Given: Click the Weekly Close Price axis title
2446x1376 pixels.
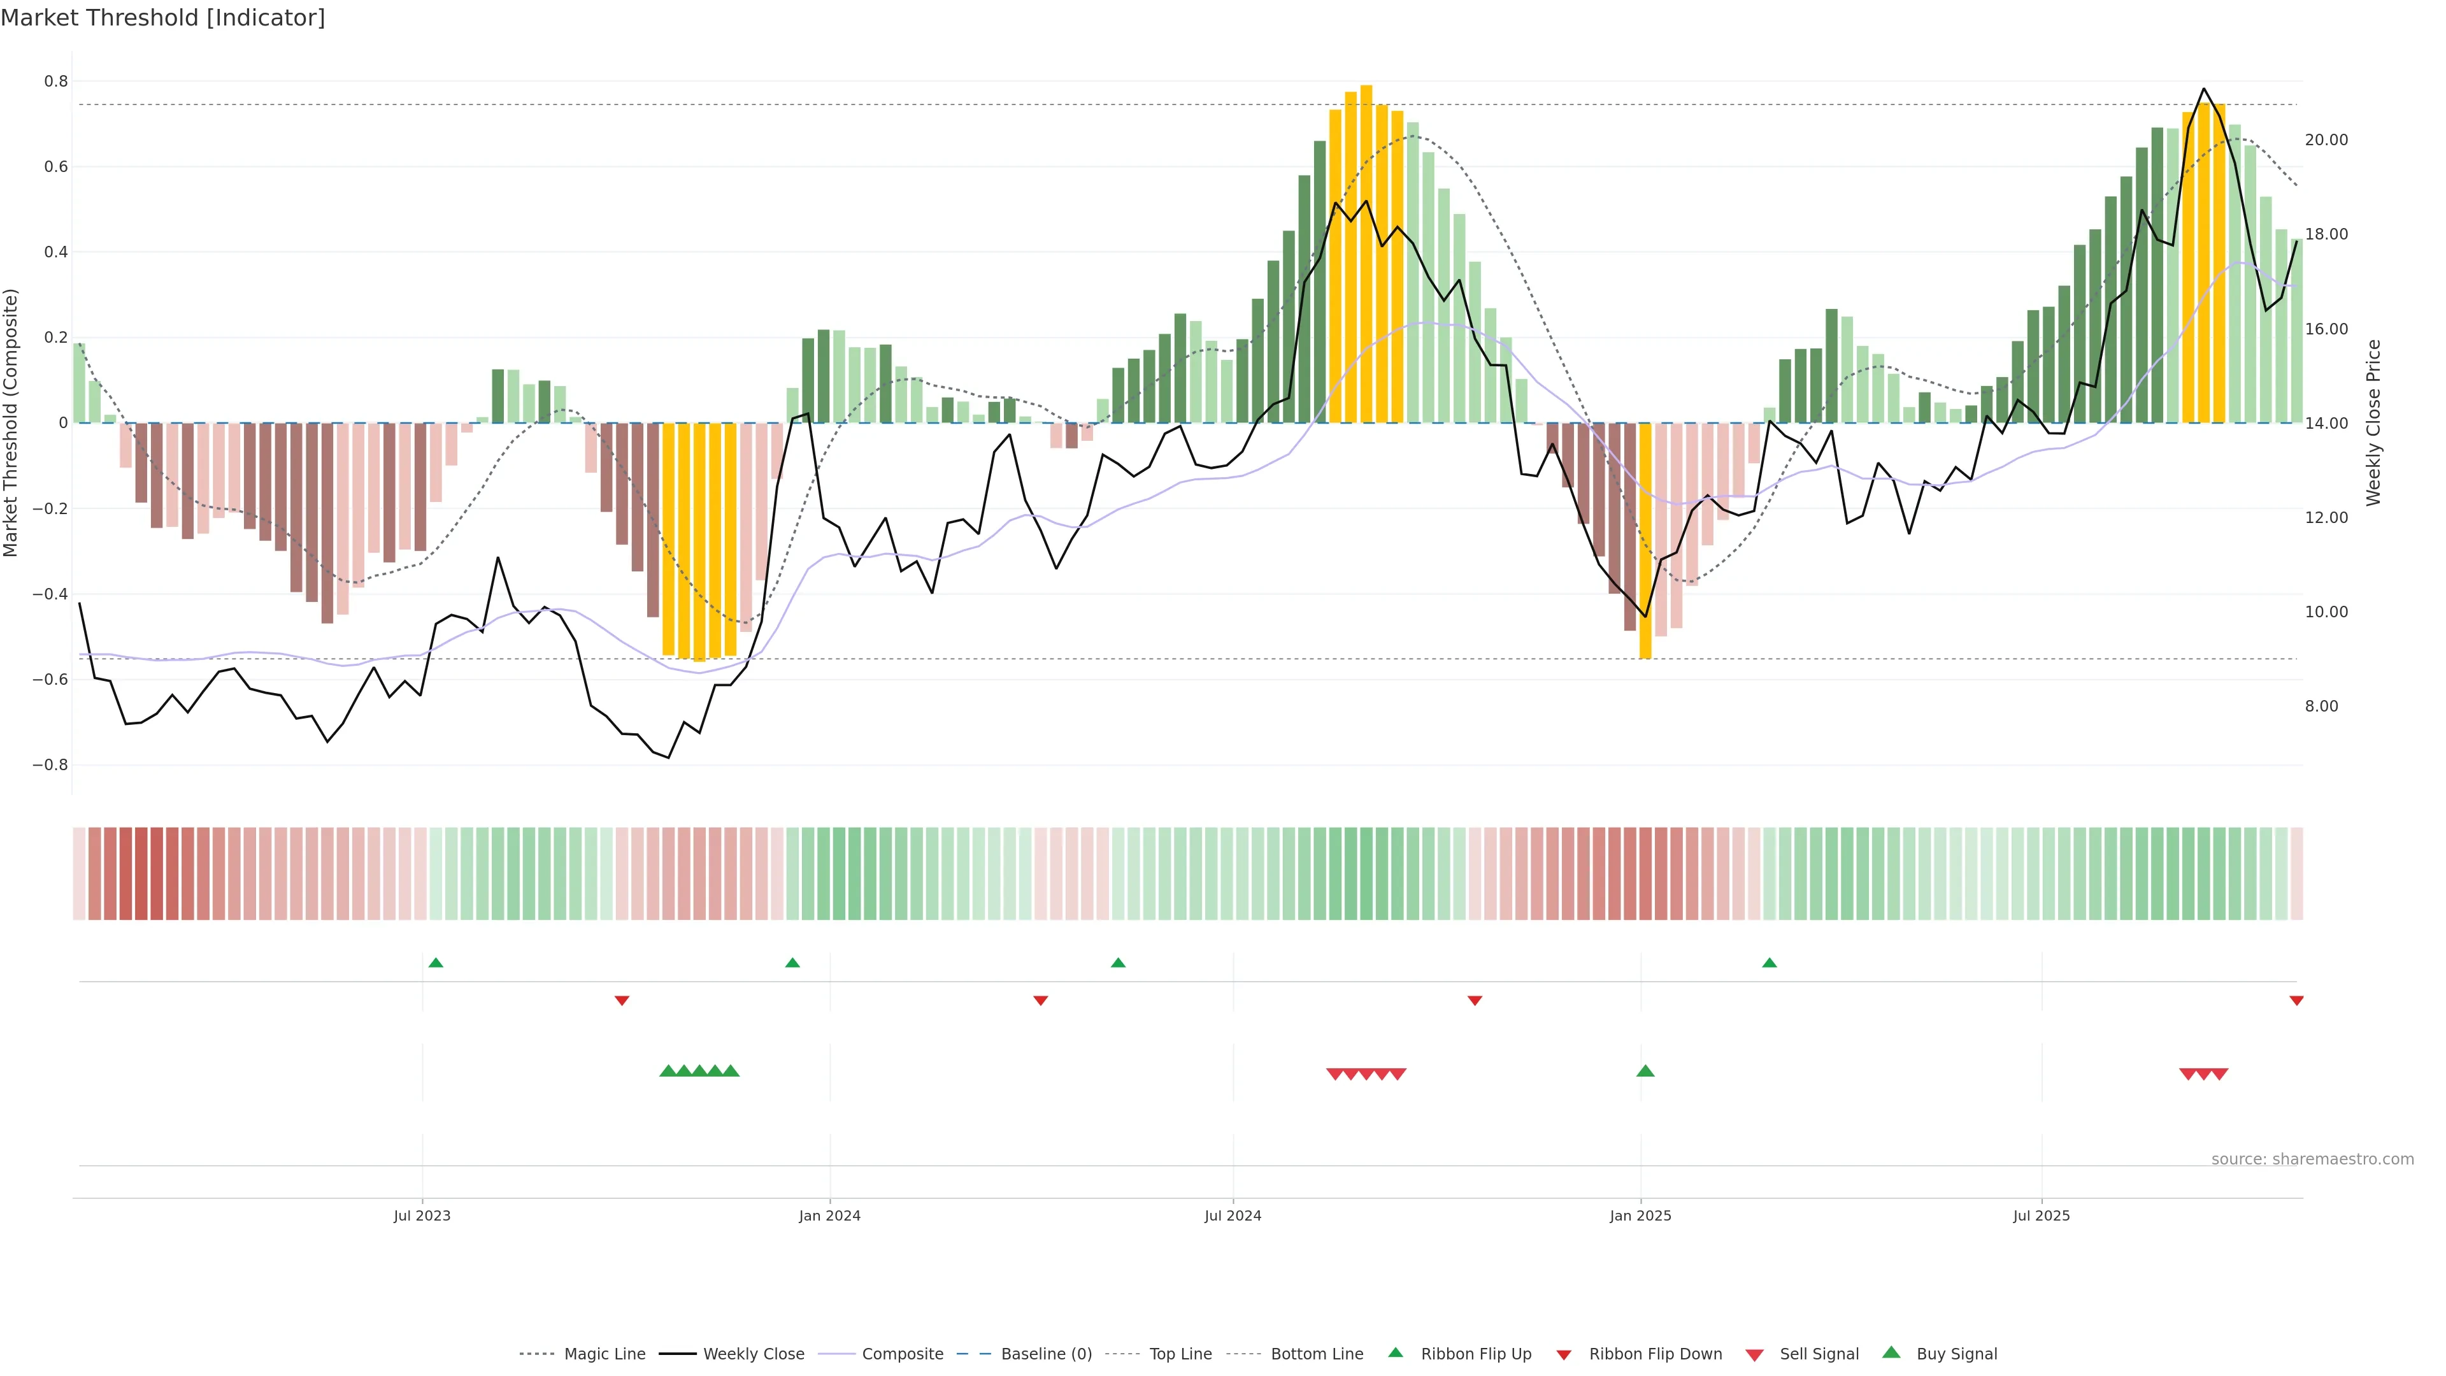Looking at the screenshot, I should (x=2374, y=422).
